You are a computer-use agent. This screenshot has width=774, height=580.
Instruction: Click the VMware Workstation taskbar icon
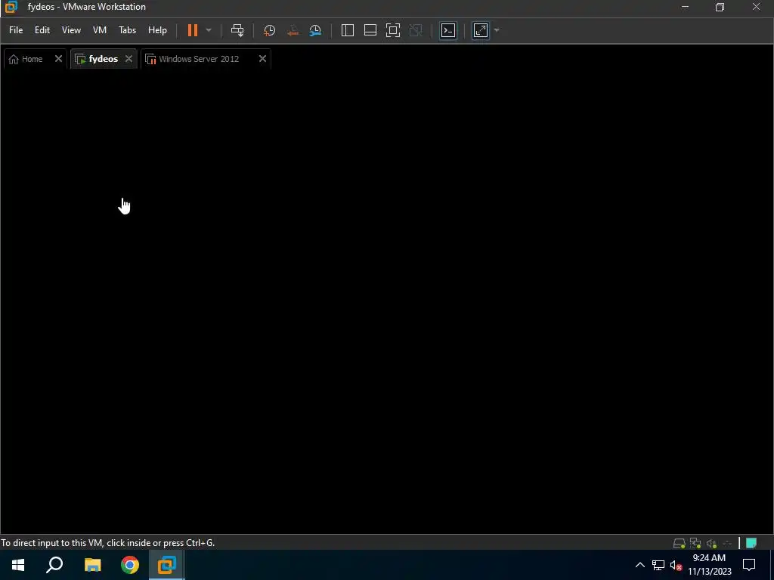pyautogui.click(x=167, y=565)
